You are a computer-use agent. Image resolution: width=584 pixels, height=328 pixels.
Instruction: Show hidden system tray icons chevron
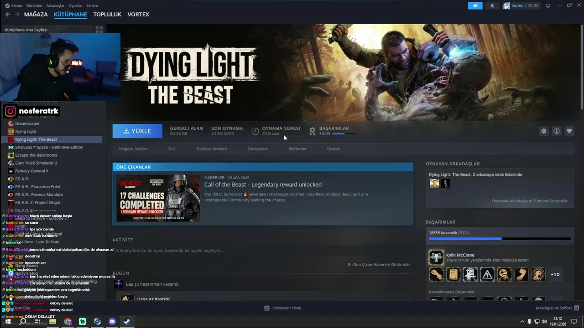click(522, 322)
